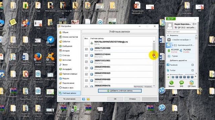The image size is (215, 120).
Task: Open the Горячие клавиши settings section
Action: [70, 74]
